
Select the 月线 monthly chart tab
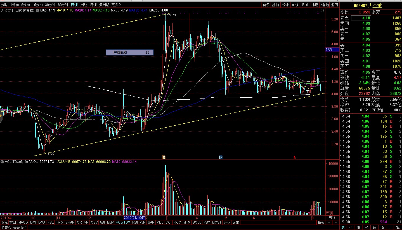pyautogui.click(x=93, y=5)
